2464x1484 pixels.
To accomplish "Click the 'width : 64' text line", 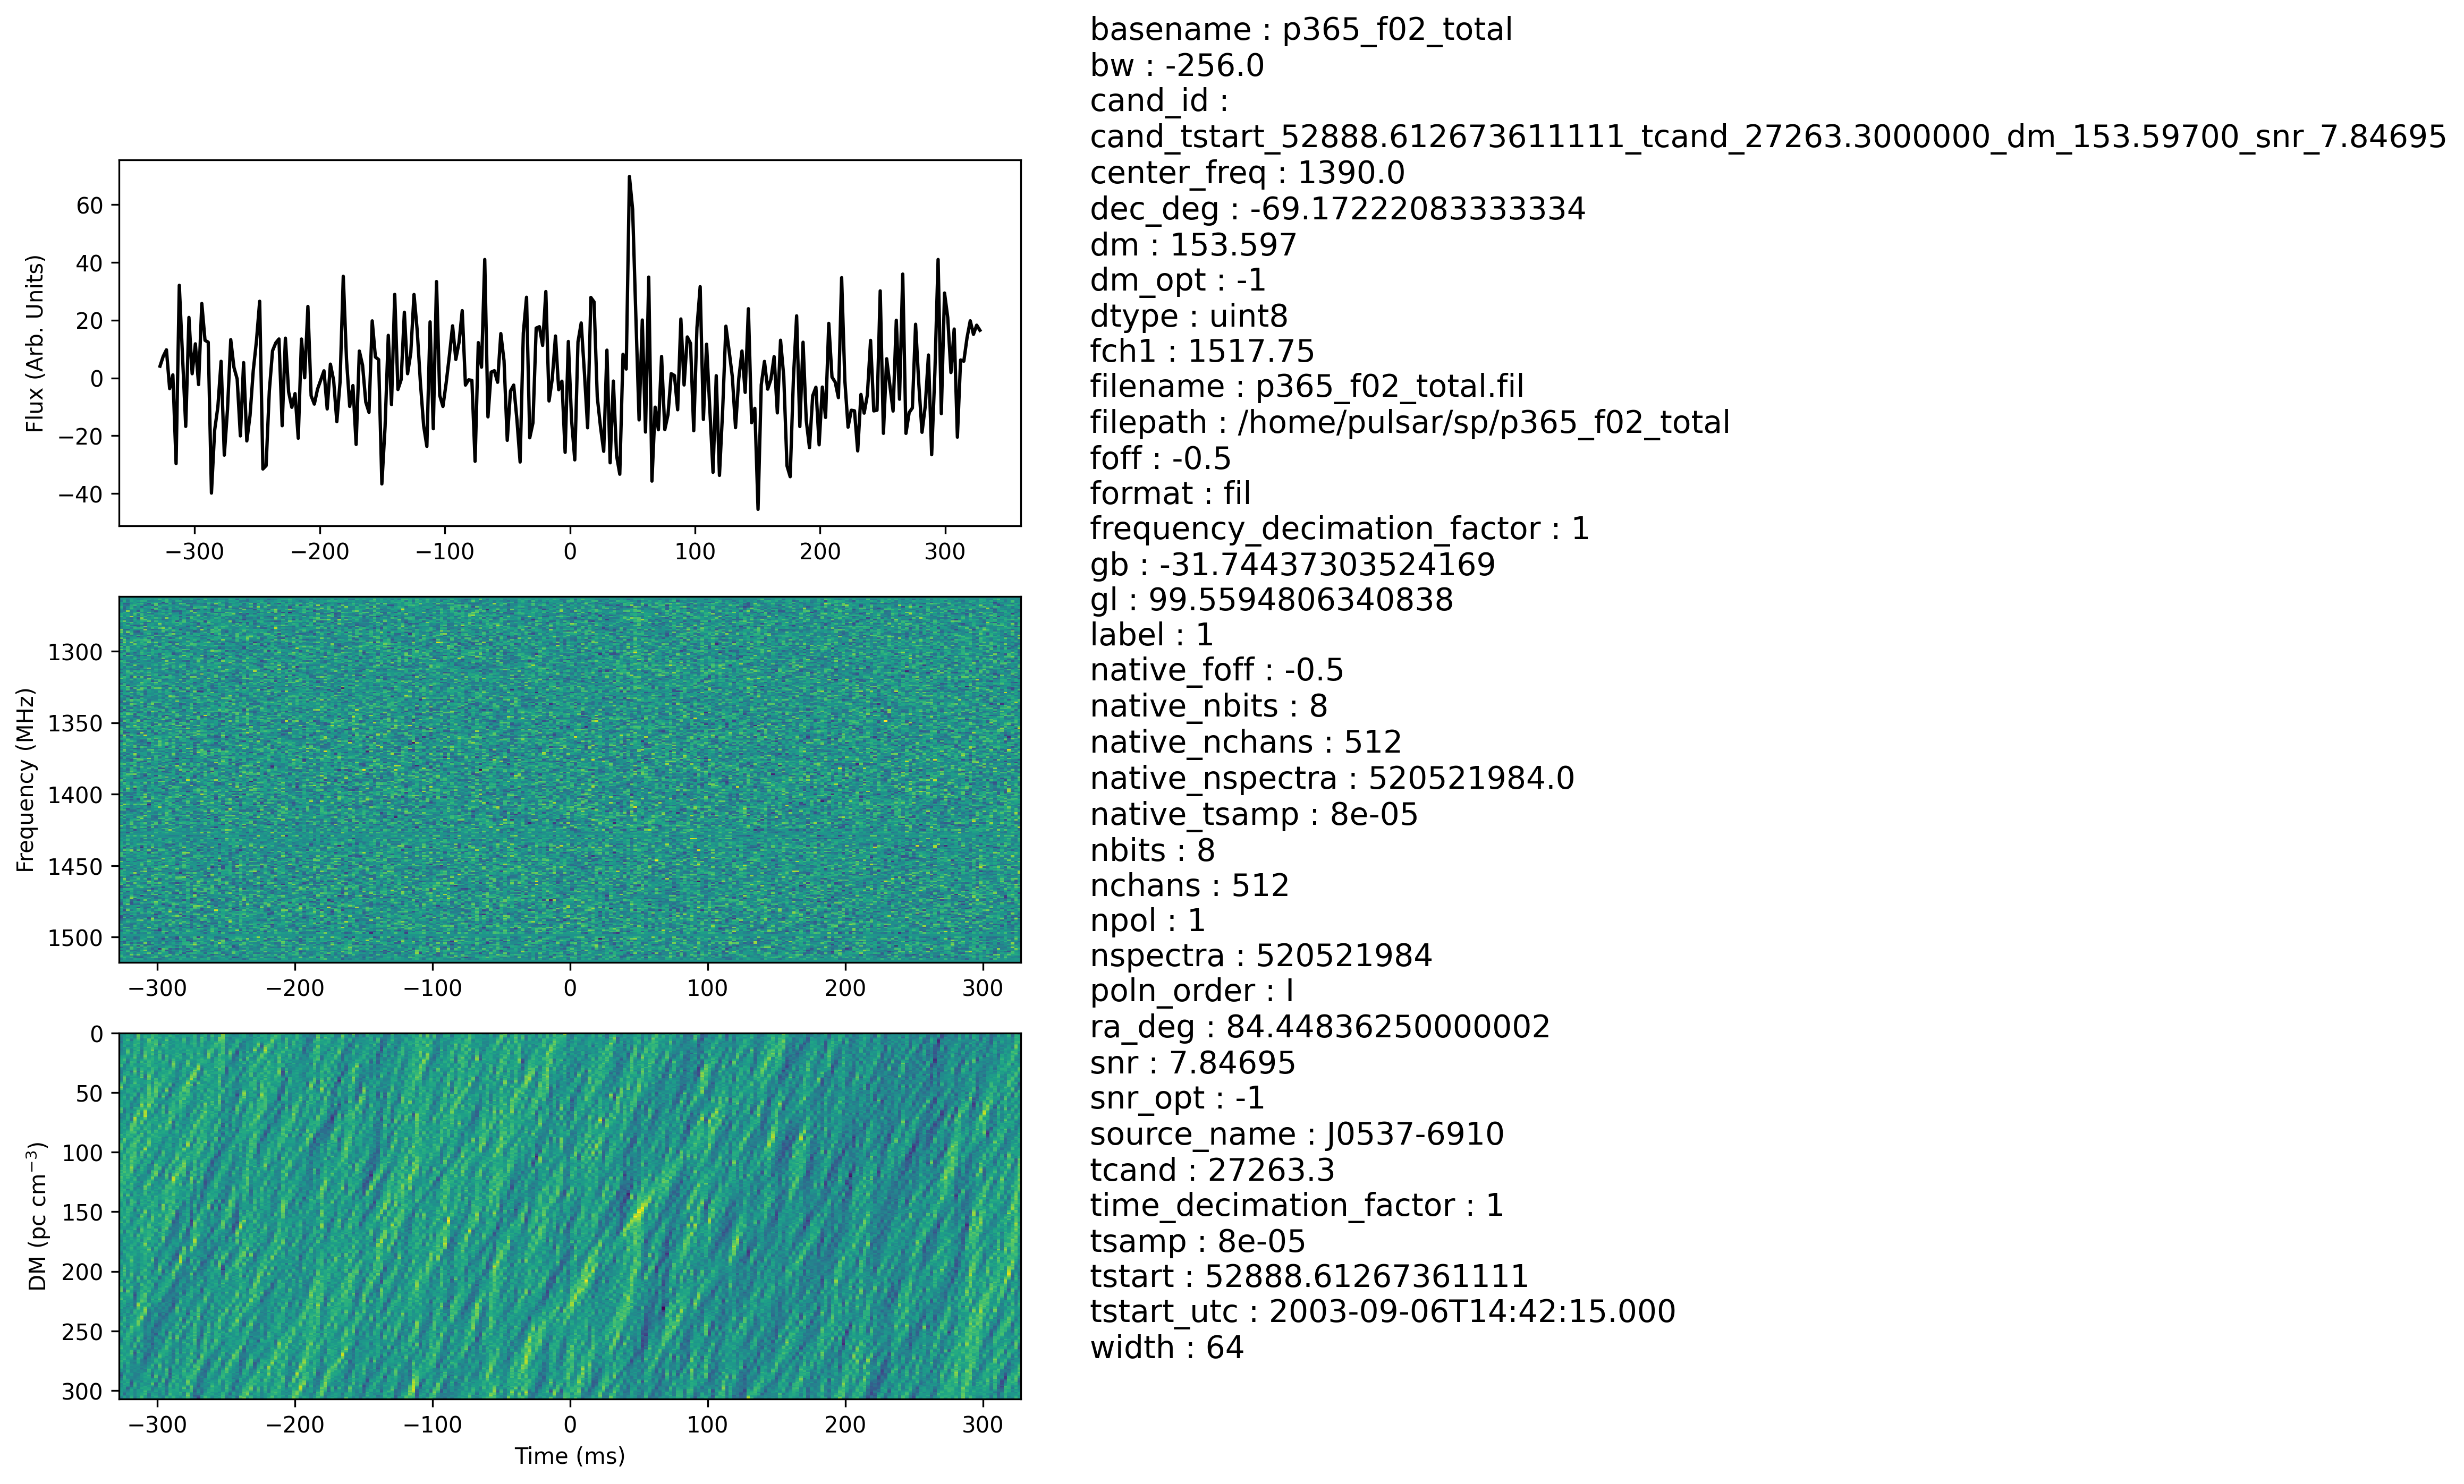I will point(1167,1348).
